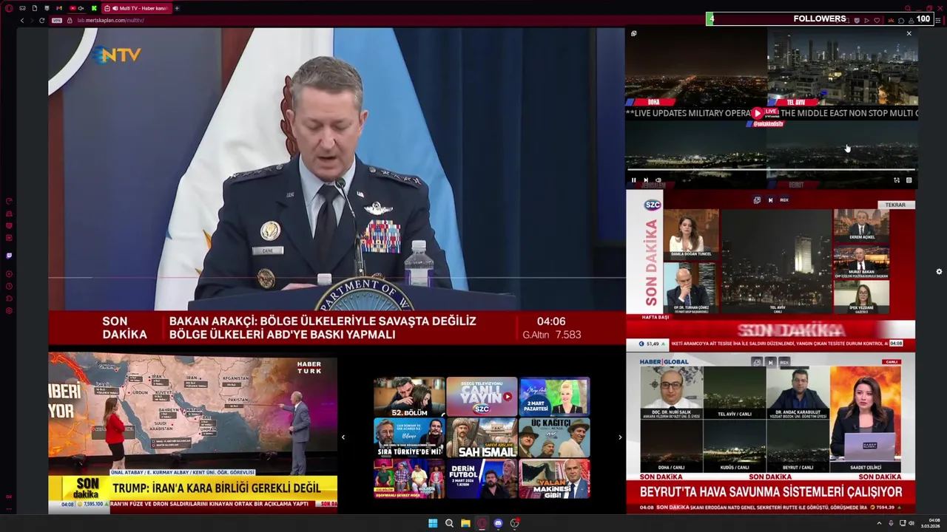Pop out the Sözcü SZC stream
This screenshot has height=532, width=947.
(757, 200)
